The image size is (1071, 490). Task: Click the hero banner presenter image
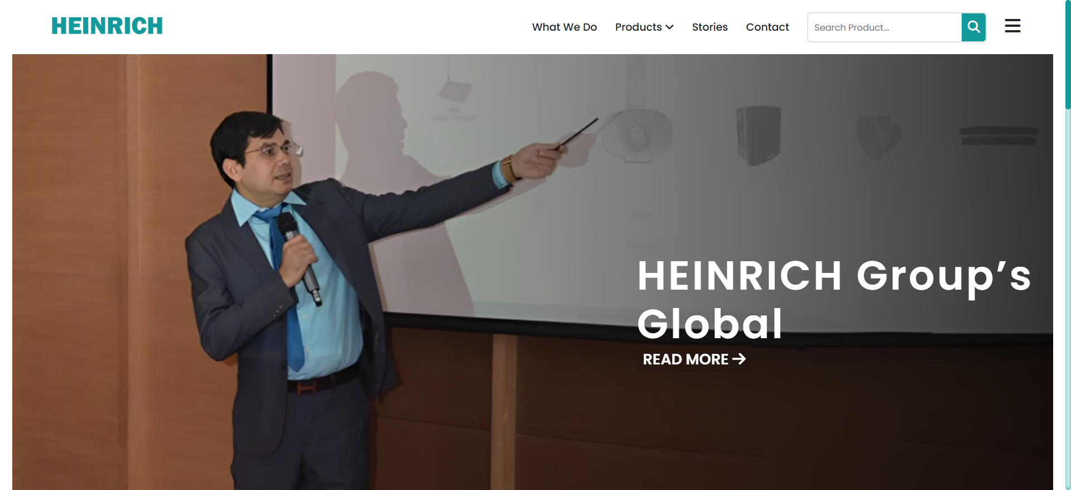click(x=533, y=272)
